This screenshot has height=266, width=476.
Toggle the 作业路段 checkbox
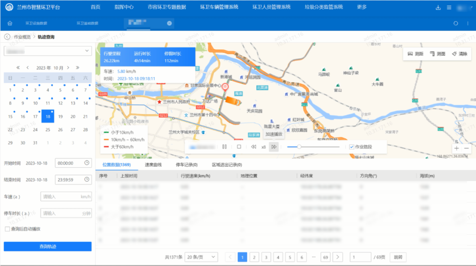pyautogui.click(x=352, y=147)
